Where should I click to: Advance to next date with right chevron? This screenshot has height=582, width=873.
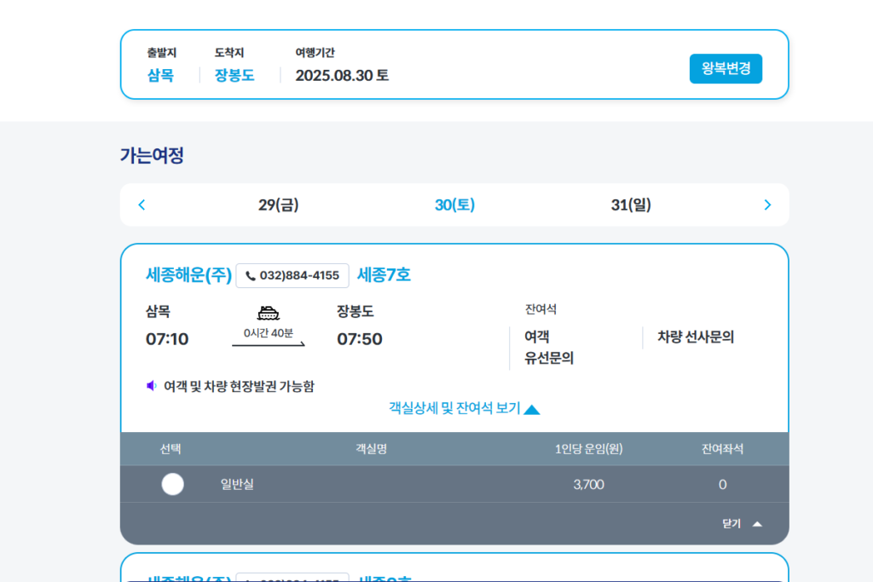point(767,205)
